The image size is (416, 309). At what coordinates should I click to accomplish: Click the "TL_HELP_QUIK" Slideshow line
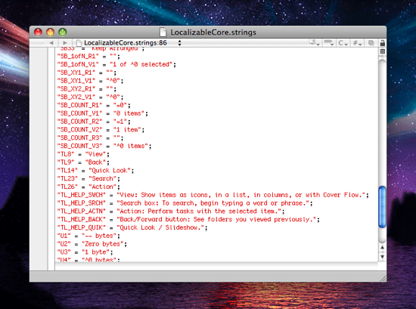click(132, 227)
